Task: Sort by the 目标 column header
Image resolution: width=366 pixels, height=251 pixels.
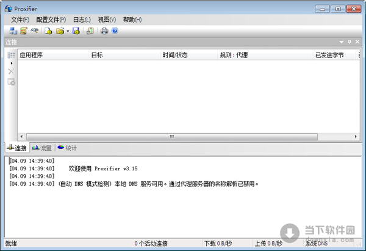Action: pos(124,55)
